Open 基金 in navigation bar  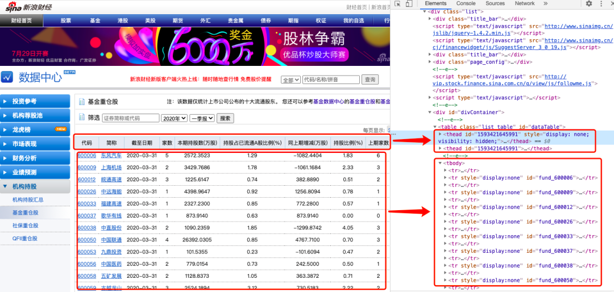95,21
